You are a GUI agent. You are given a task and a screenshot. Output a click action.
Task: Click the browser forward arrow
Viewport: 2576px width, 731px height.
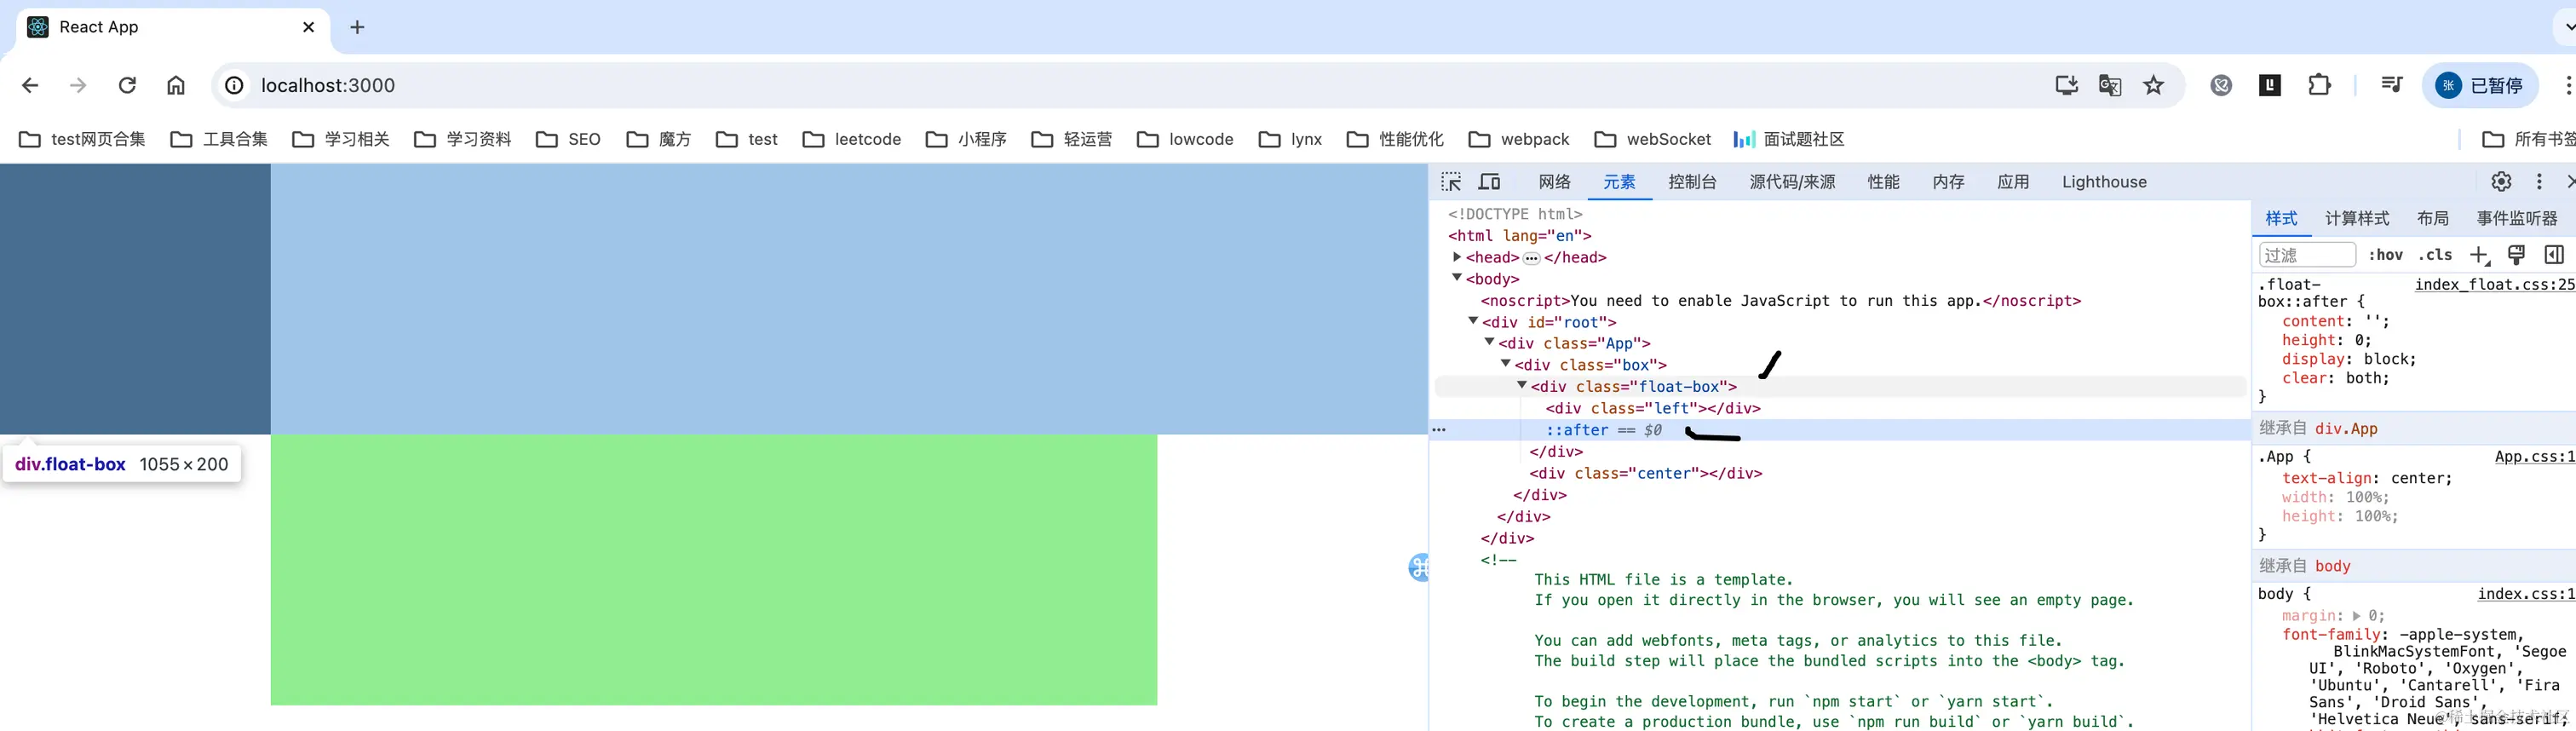78,86
